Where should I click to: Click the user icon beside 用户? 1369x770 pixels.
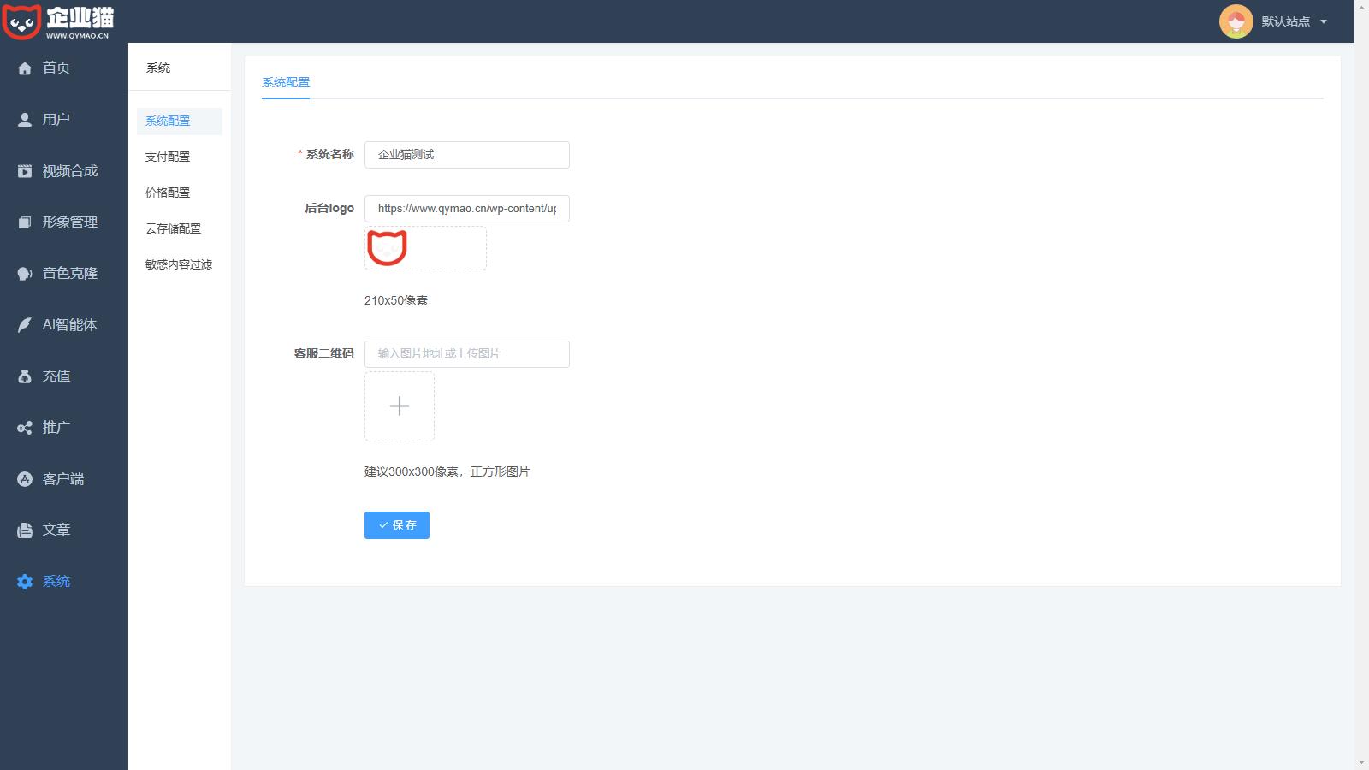tap(25, 120)
